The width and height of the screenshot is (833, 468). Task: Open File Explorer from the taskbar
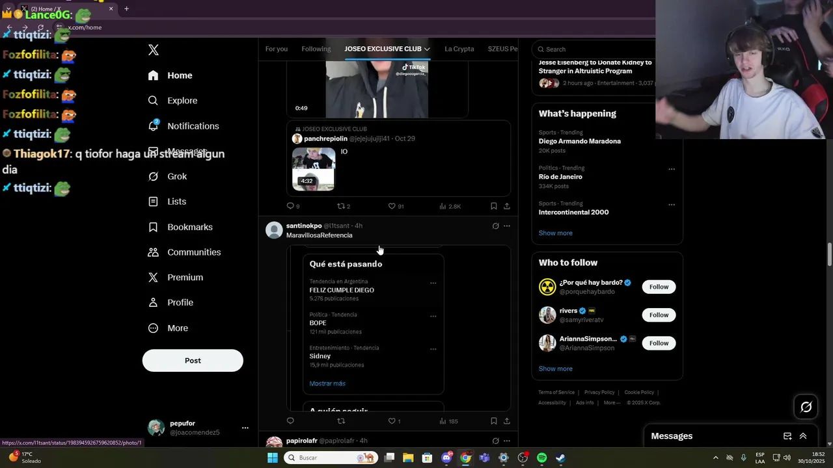(x=408, y=458)
